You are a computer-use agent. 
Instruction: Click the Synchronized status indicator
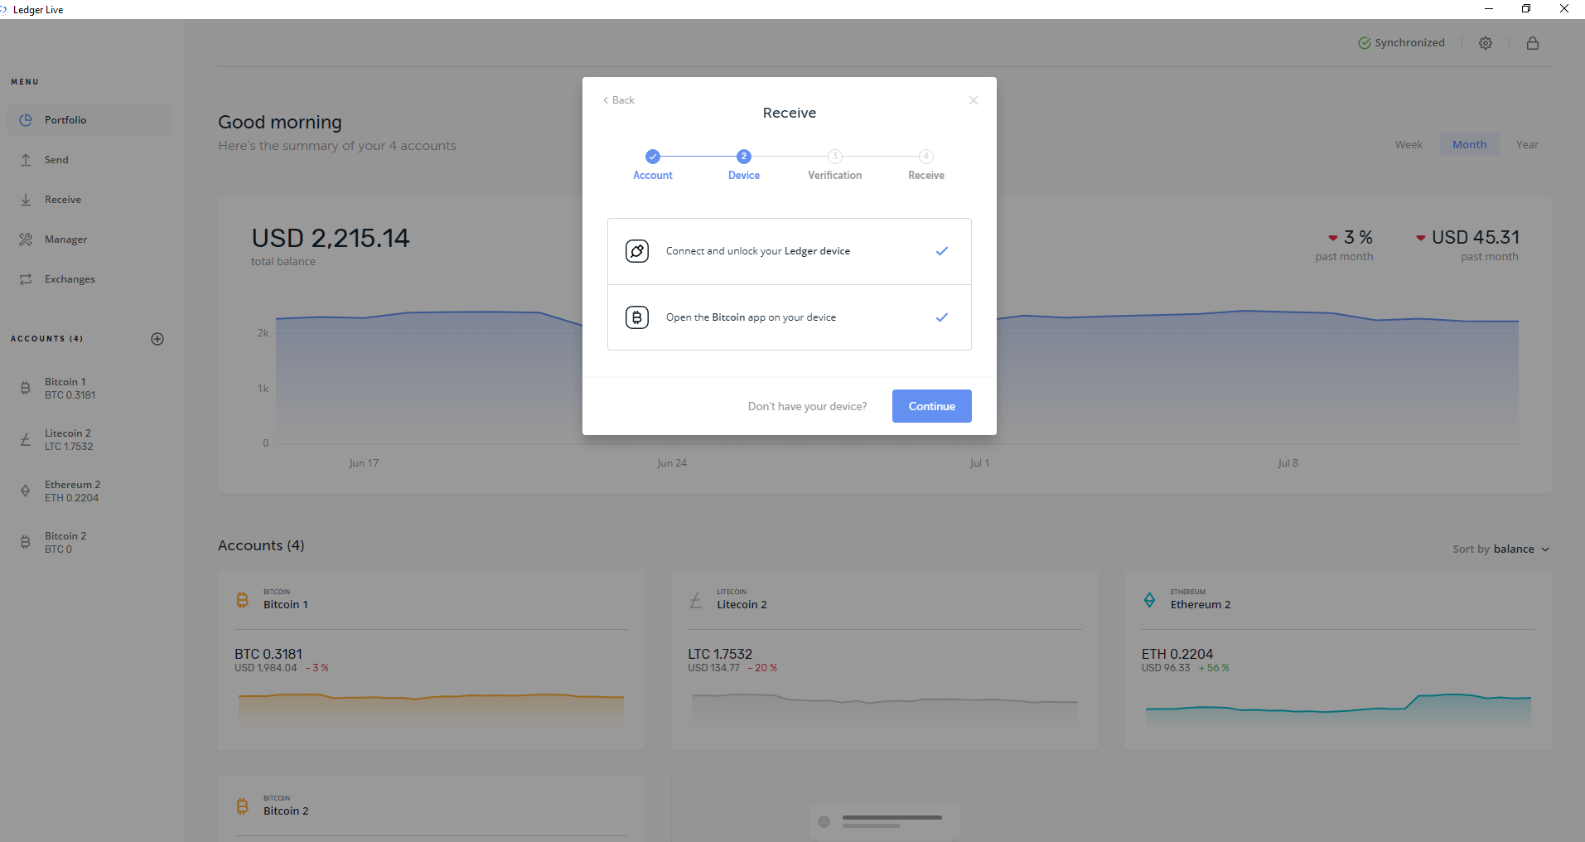click(1401, 43)
